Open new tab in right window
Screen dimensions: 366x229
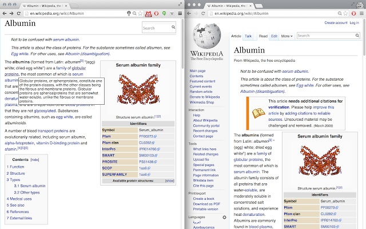pos(259,6)
